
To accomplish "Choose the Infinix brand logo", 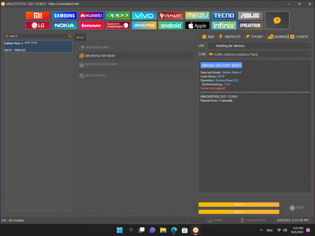I will pos(224,25).
